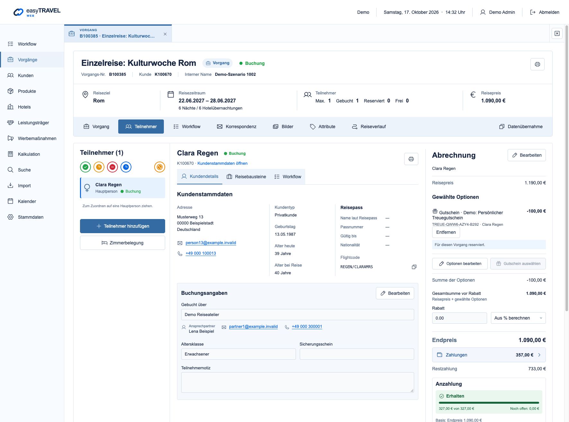569x422 pixels.
Task: Click the easyTRAVEL WEB logo
Action: 37,12
